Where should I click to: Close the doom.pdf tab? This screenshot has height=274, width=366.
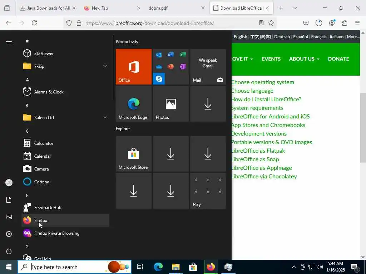click(x=203, y=8)
